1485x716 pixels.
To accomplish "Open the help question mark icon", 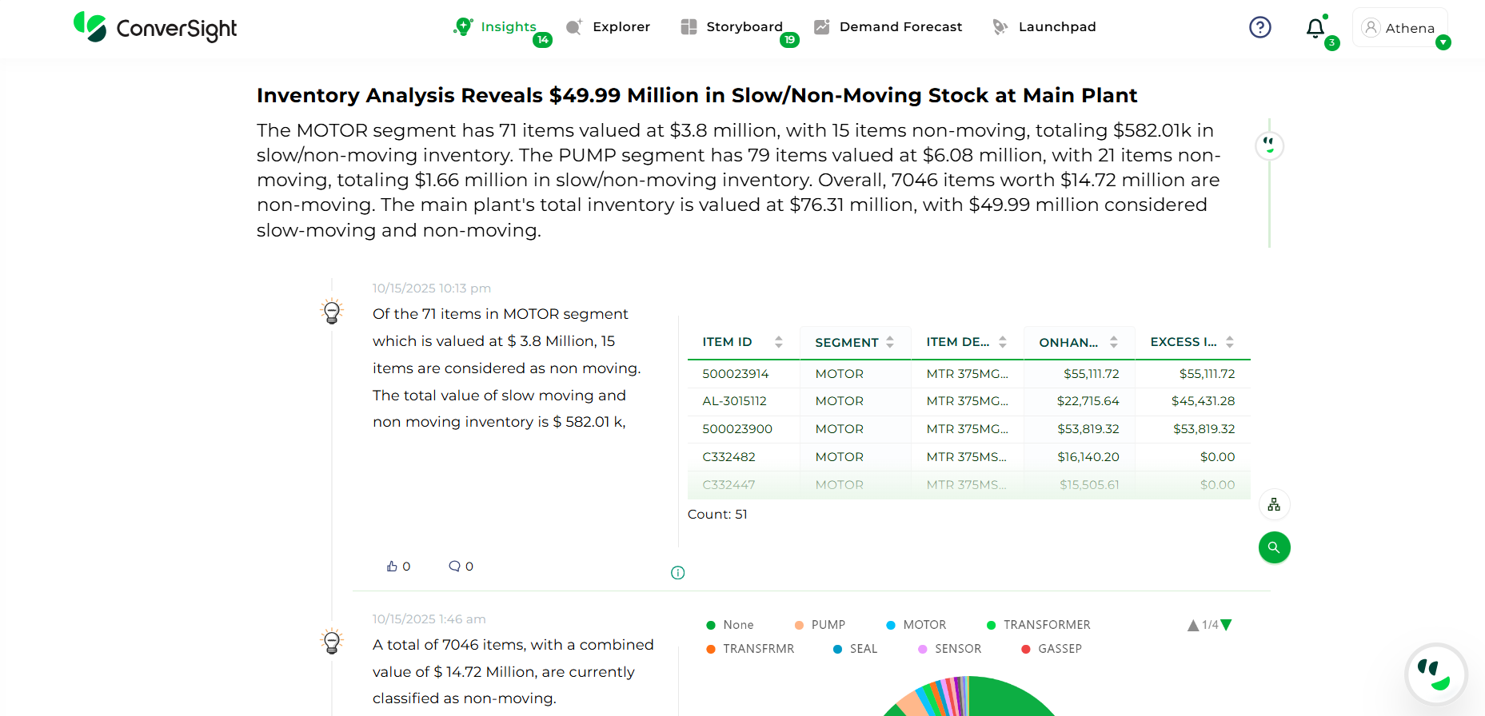I will 1259,27.
